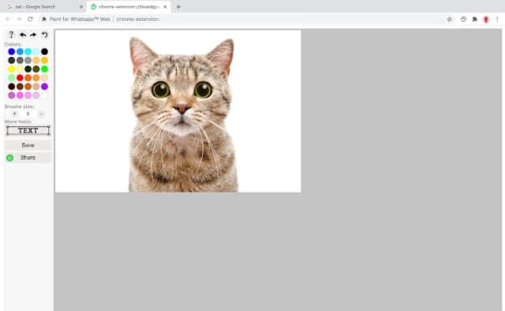Screen dimensions: 505x311
Task: Undo the last stroke with left arrow
Action: point(23,34)
